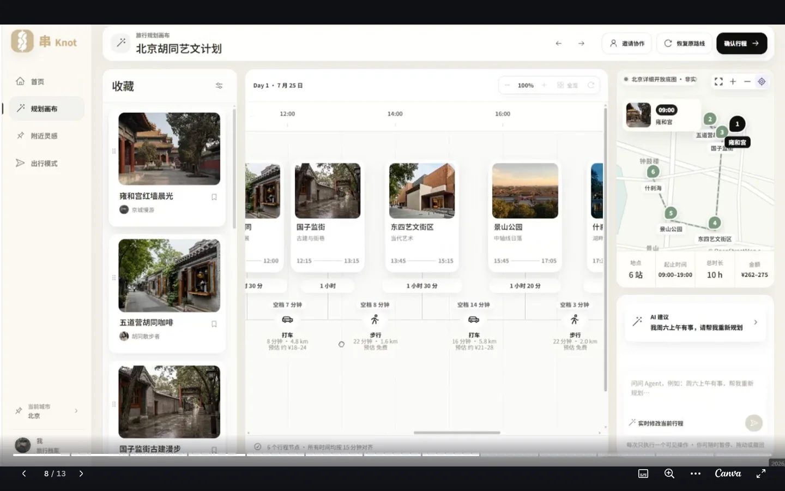The height and width of the screenshot is (491, 785).
Task: Click the 1 小时 20 分 duration pill
Action: pyautogui.click(x=525, y=286)
